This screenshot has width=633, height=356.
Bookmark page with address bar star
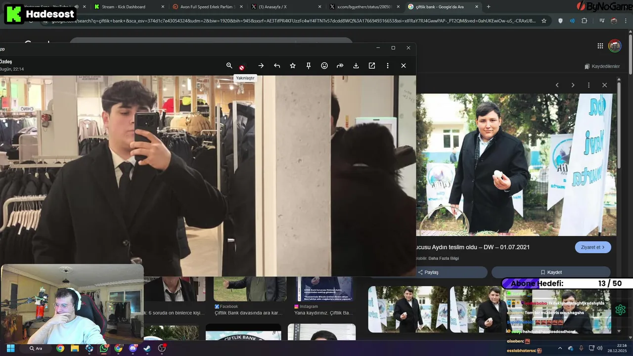[x=544, y=21]
